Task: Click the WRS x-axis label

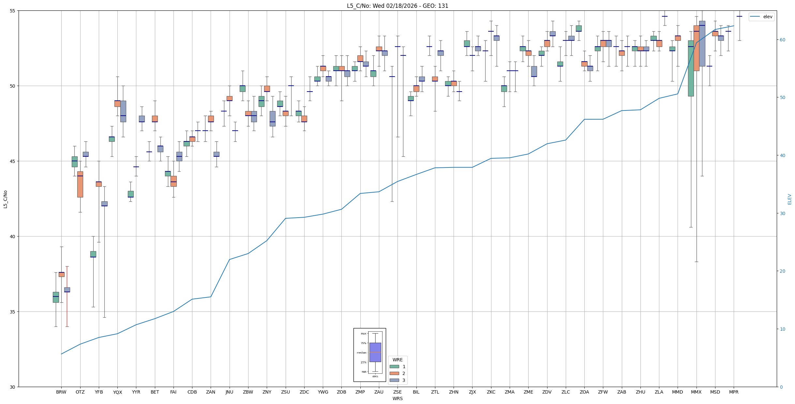Action: [x=397, y=398]
